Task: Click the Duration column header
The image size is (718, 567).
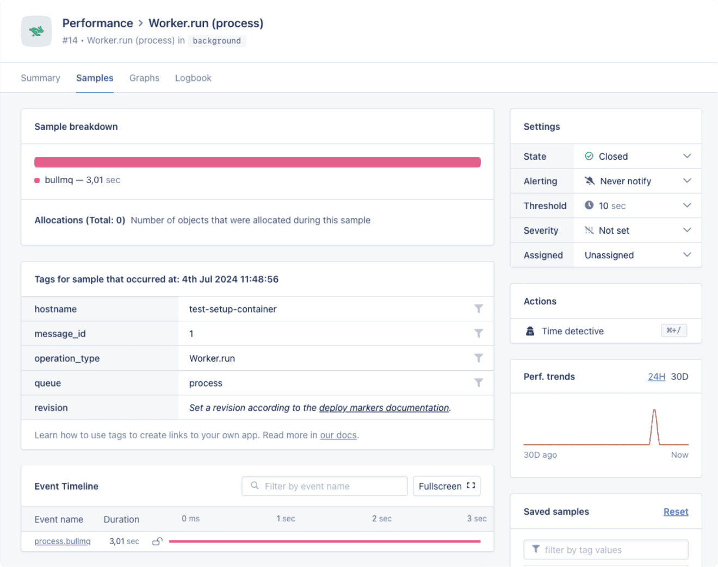Action: click(x=121, y=519)
